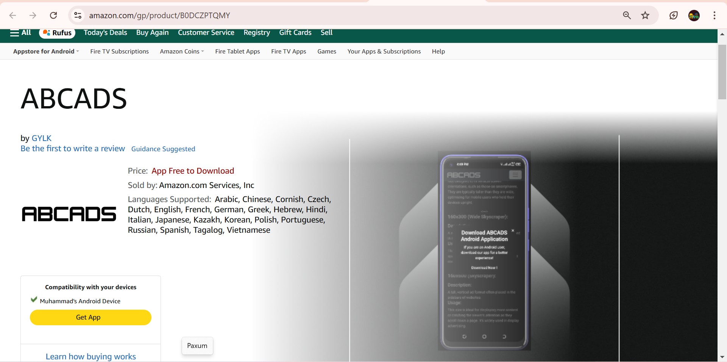Image resolution: width=727 pixels, height=362 pixels.
Task: Click the browser forward arrow
Action: click(33, 16)
